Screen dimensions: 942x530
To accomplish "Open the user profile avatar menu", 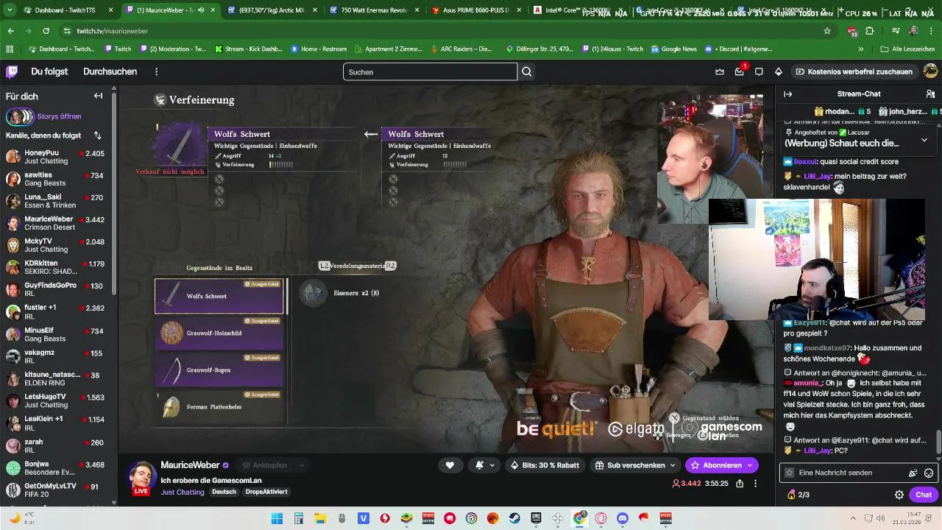I will (x=930, y=71).
